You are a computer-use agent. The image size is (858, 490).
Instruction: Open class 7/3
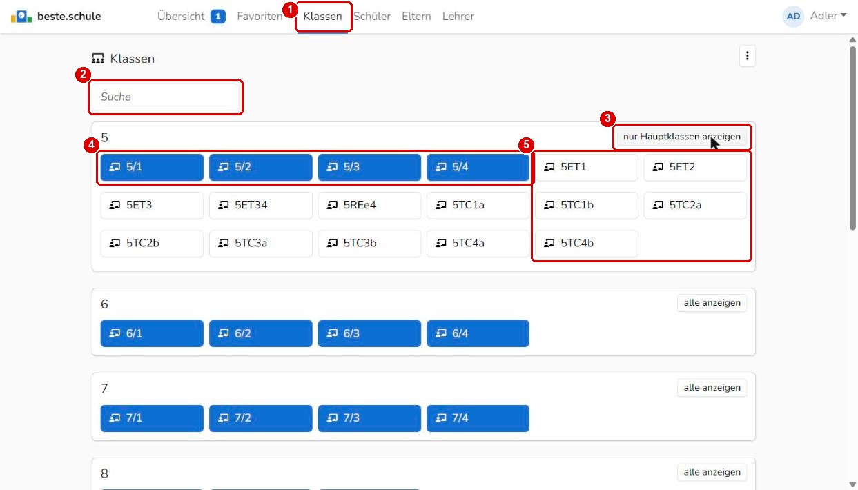[x=369, y=419]
